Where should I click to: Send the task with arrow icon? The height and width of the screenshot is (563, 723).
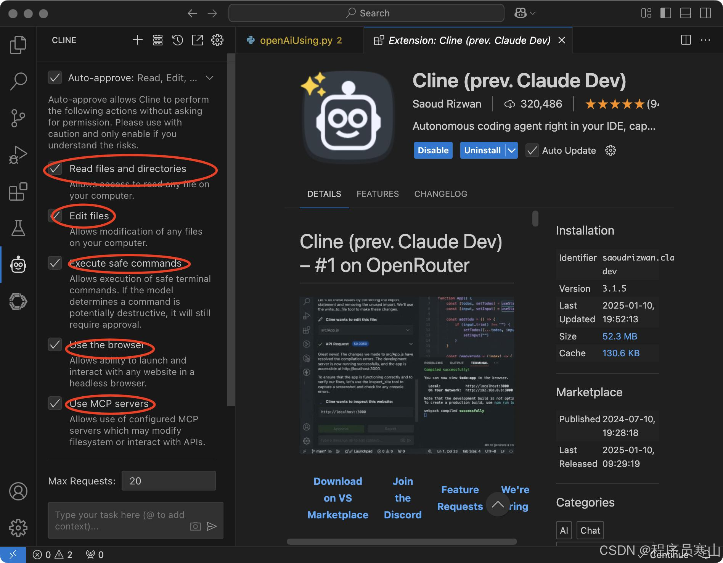(x=212, y=526)
